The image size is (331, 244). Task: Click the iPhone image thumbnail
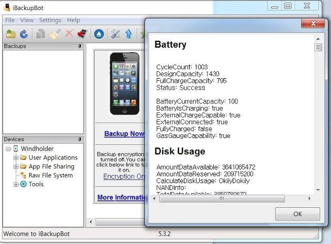(125, 83)
